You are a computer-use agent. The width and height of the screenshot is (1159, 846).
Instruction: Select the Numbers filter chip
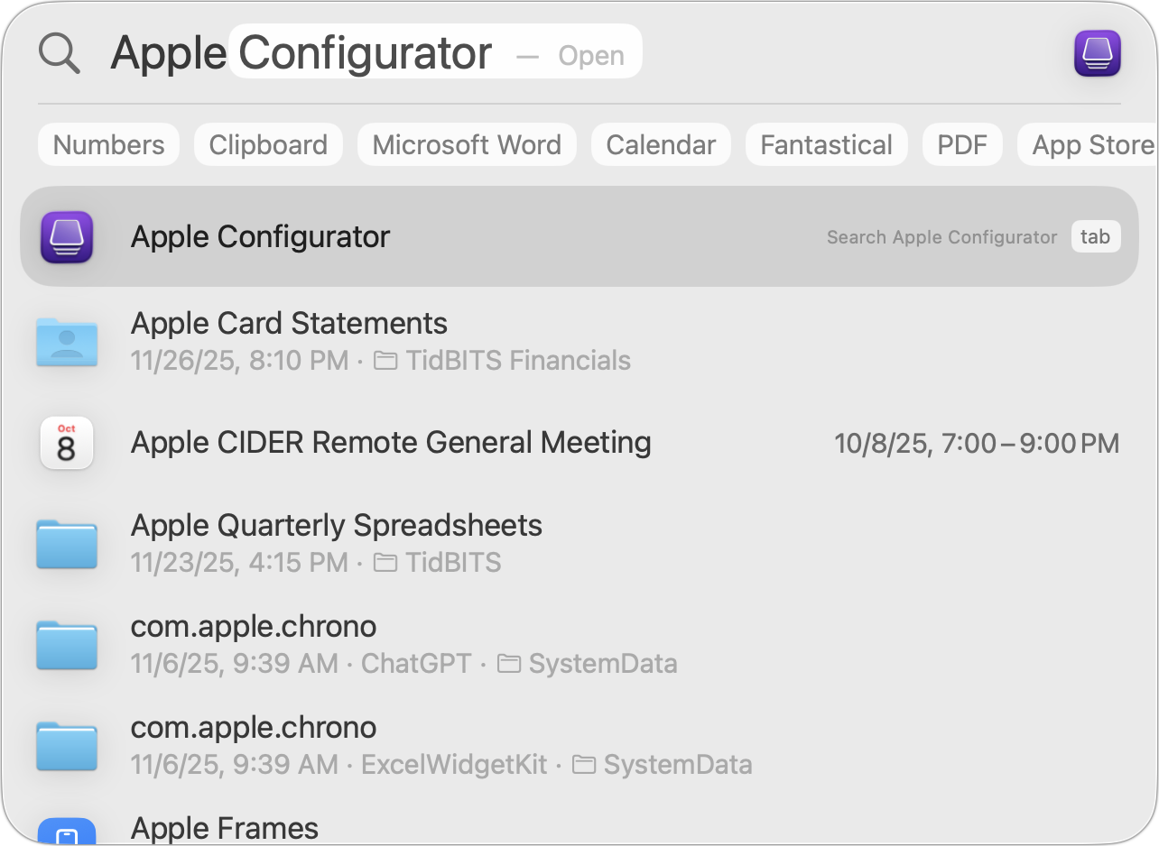[109, 145]
